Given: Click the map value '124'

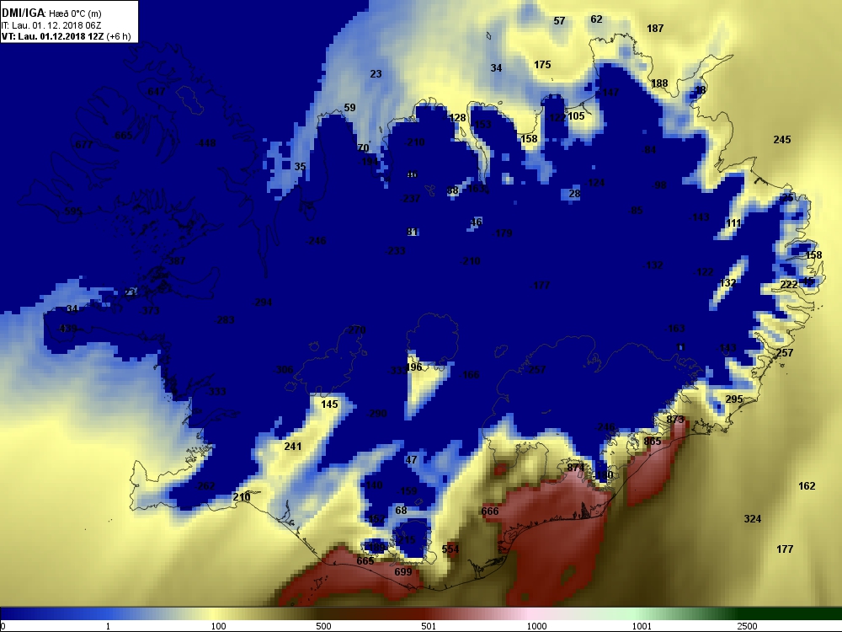Looking at the screenshot, I should [x=596, y=183].
